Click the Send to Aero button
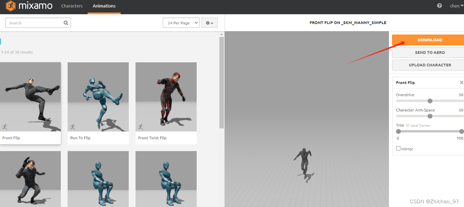The height and width of the screenshot is (207, 464). pyautogui.click(x=428, y=53)
